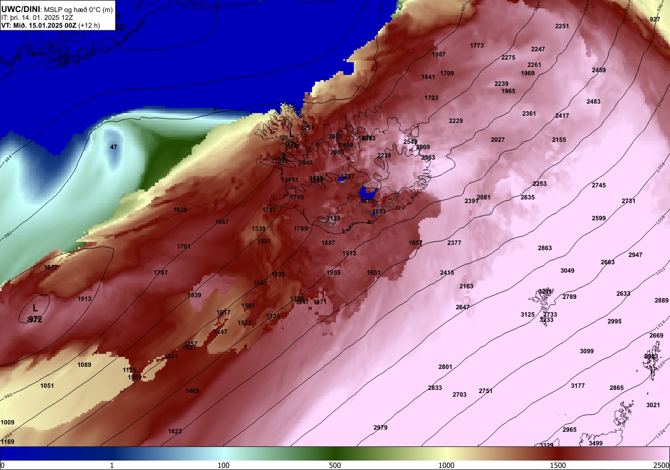Image resolution: width=670 pixels, height=470 pixels.
Task: Click the height value 2275
Action: pos(508,58)
